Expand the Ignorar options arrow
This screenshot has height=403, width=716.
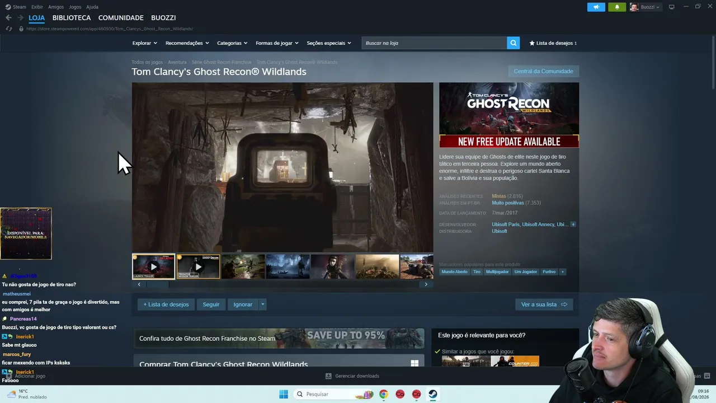(x=262, y=304)
